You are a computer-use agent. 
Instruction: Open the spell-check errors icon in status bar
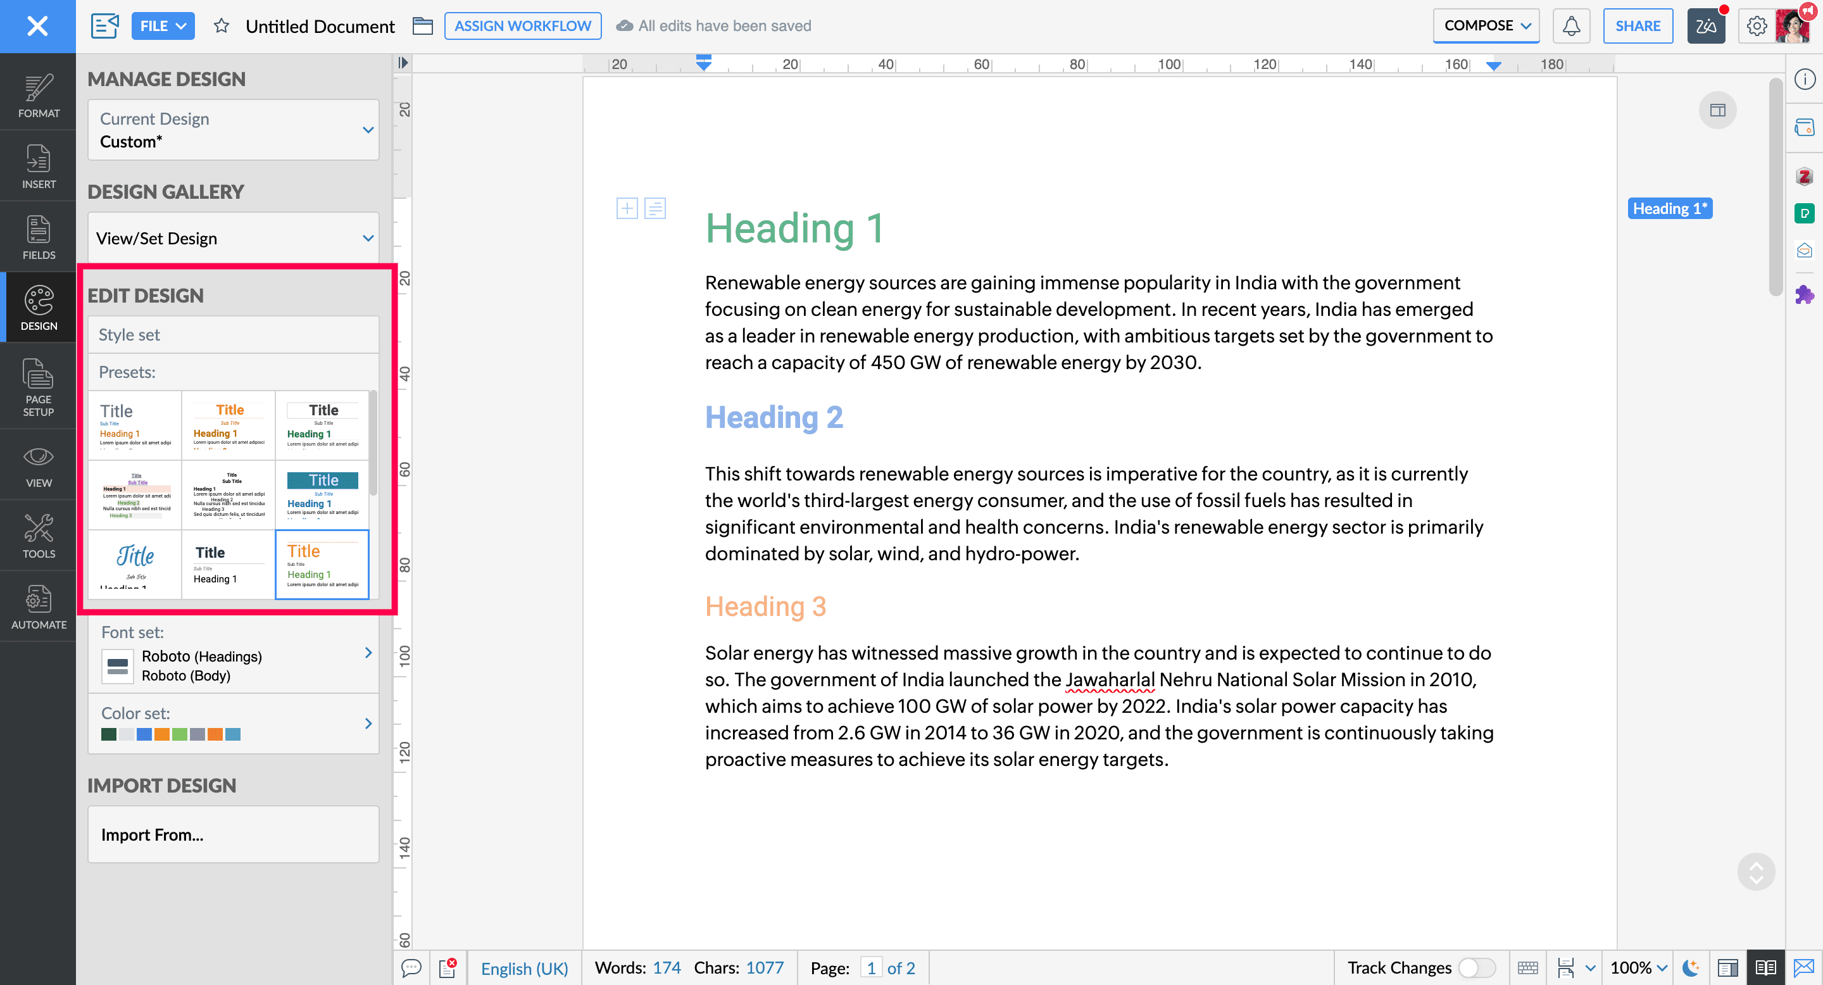point(448,967)
